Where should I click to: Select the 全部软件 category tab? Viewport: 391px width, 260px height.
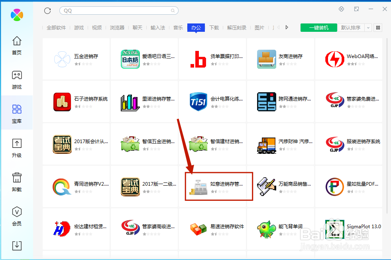tap(56, 27)
